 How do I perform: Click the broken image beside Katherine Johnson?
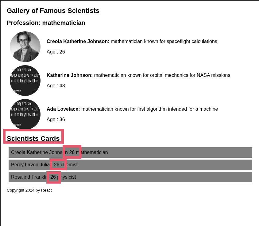[25, 81]
